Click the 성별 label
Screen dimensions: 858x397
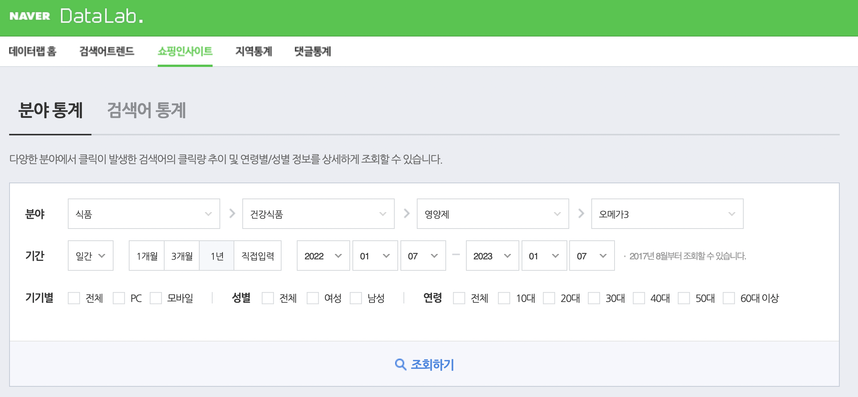click(x=241, y=298)
